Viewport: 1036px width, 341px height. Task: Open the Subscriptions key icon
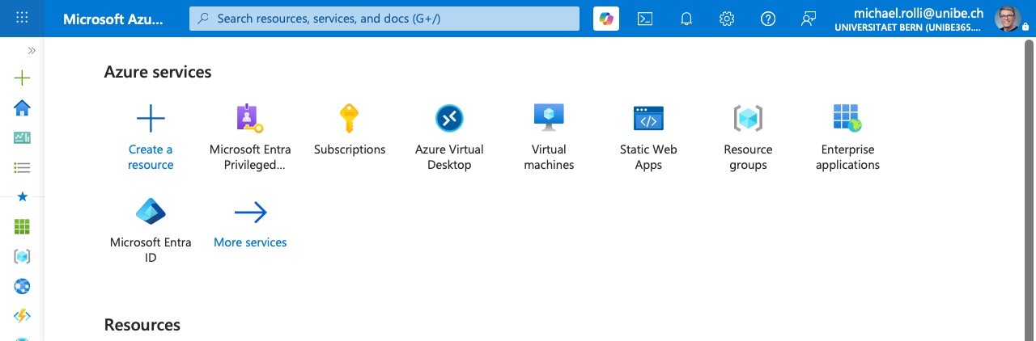click(x=349, y=118)
